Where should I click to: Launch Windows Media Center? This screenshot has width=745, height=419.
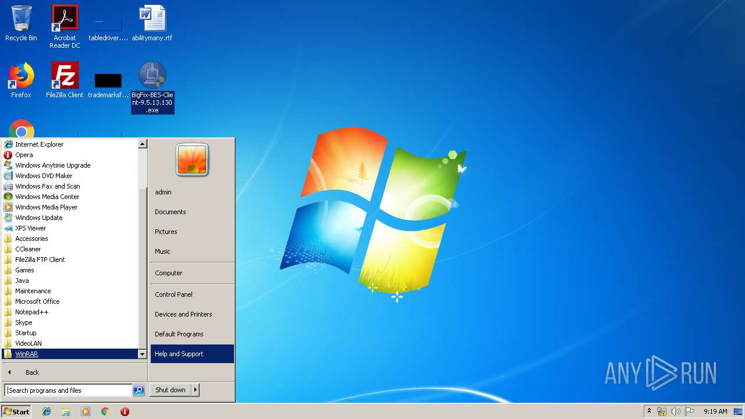70,197
